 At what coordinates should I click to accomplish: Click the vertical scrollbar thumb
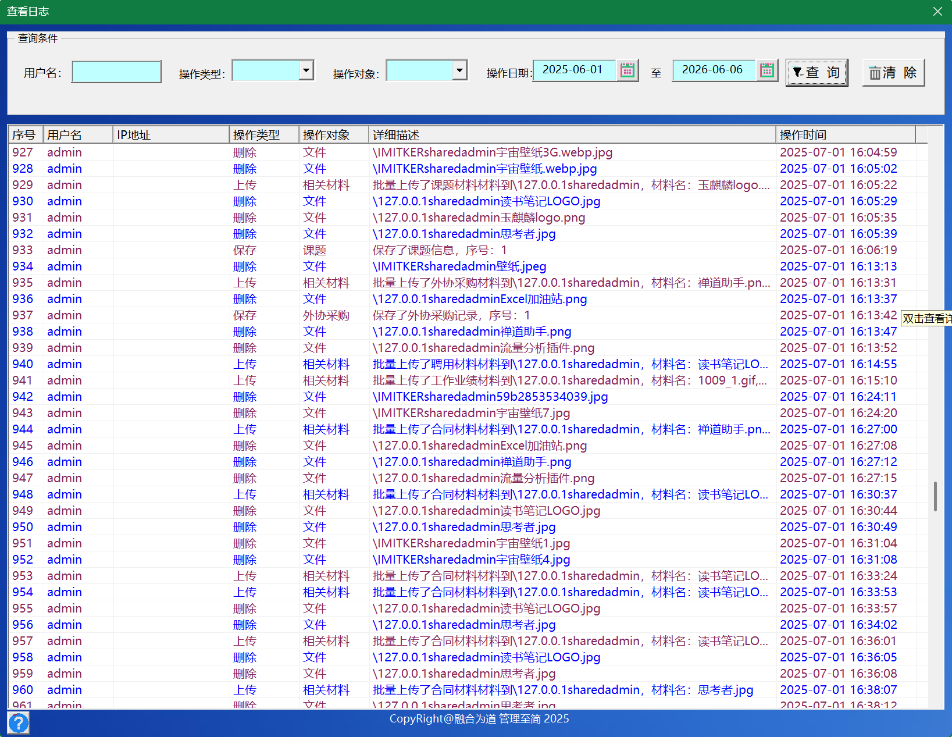pyautogui.click(x=935, y=496)
